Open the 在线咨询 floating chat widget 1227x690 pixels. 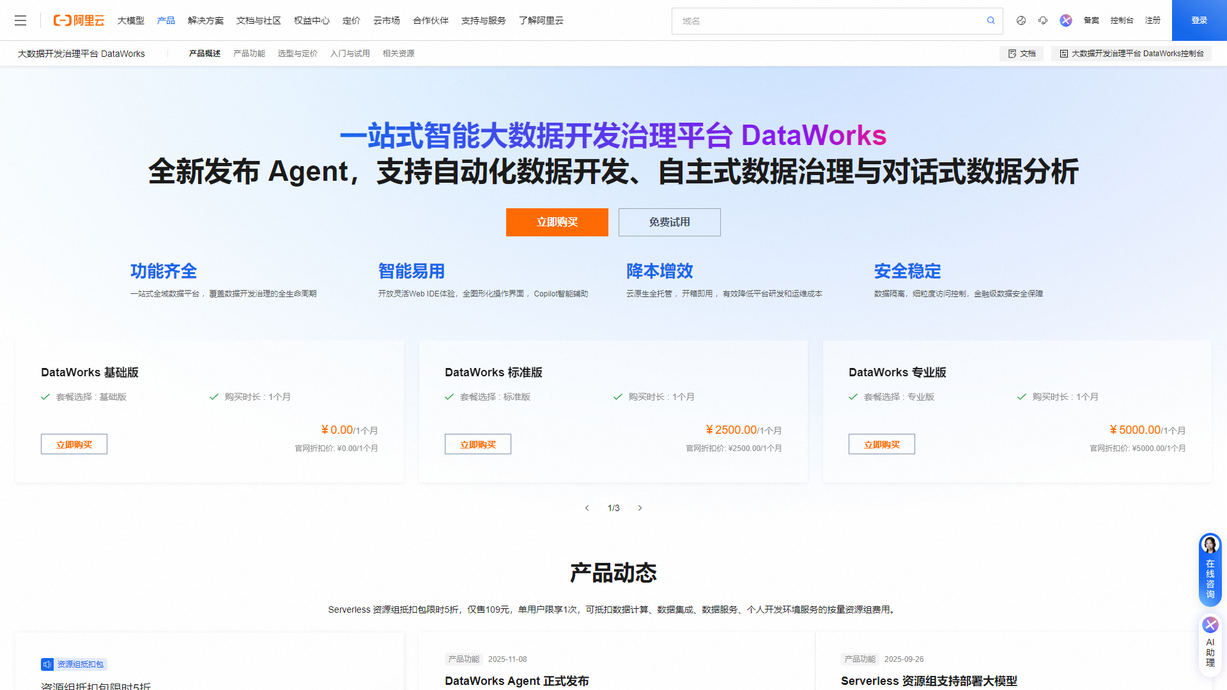1210,570
